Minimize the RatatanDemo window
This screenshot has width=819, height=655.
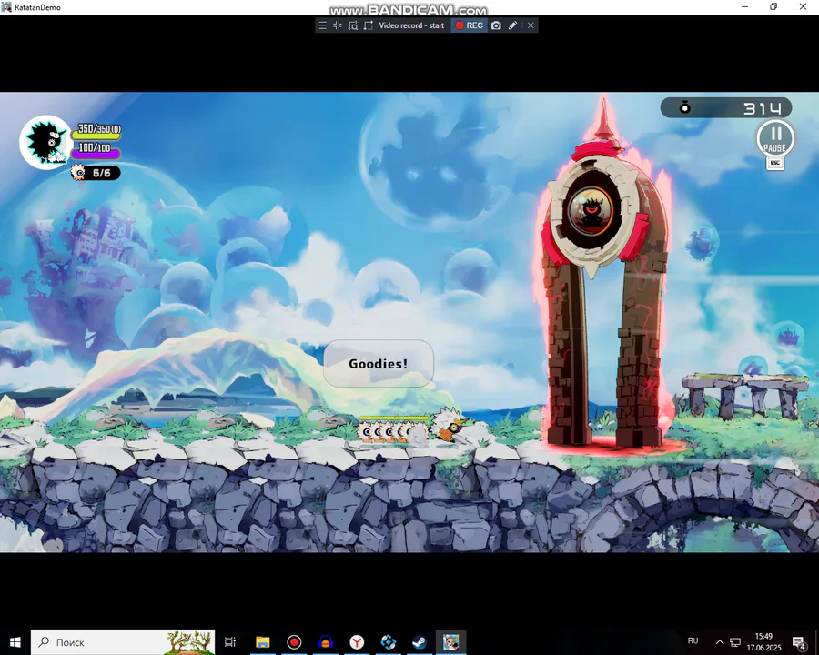(744, 6)
